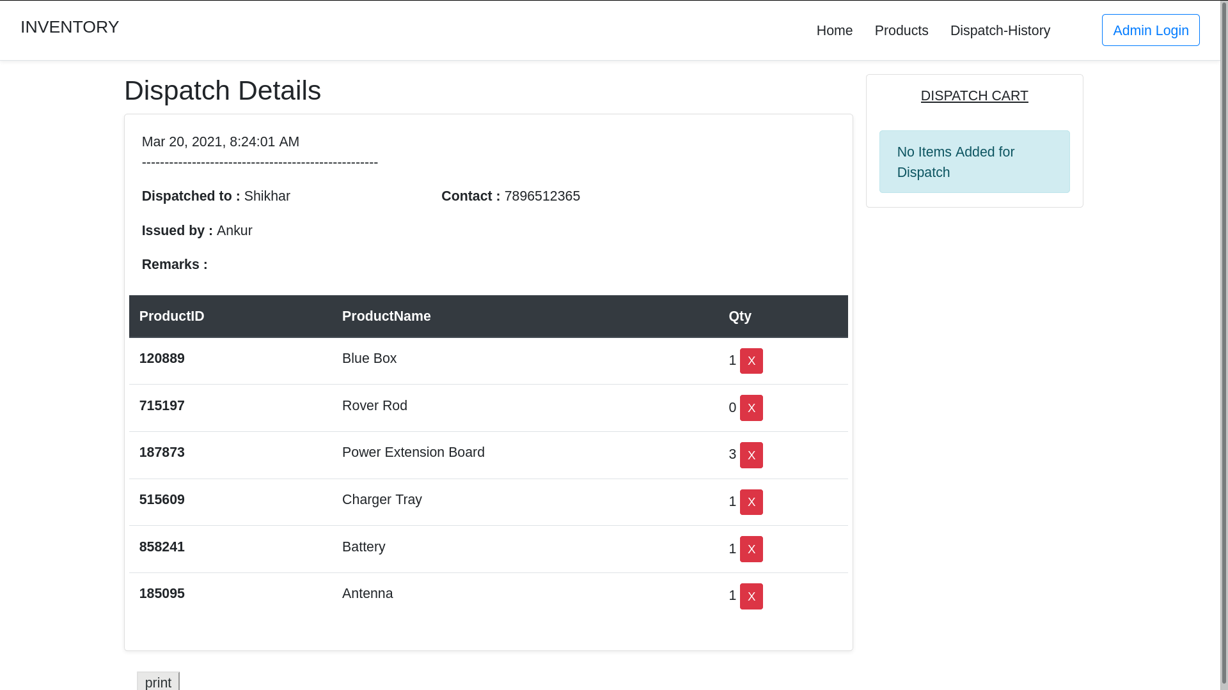The width and height of the screenshot is (1228, 690).
Task: Click the Antenna product name
Action: coord(367,594)
